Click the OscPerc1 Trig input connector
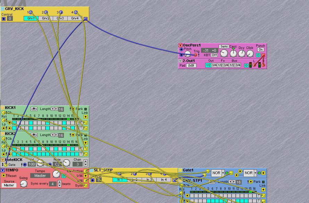 tap(195, 55)
